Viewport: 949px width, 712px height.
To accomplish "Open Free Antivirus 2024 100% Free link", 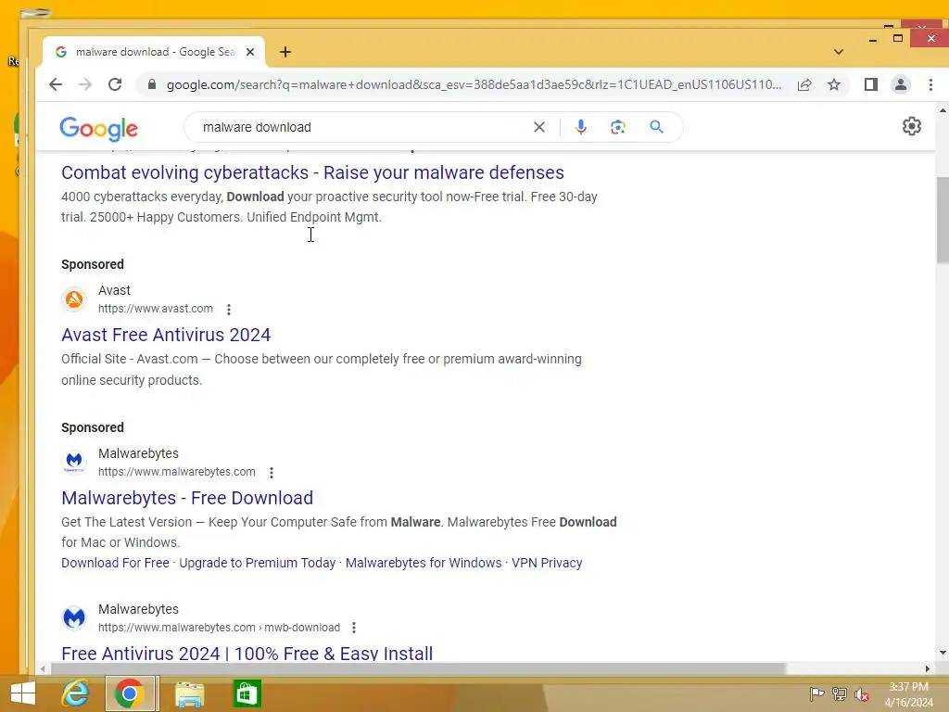I will point(247,654).
